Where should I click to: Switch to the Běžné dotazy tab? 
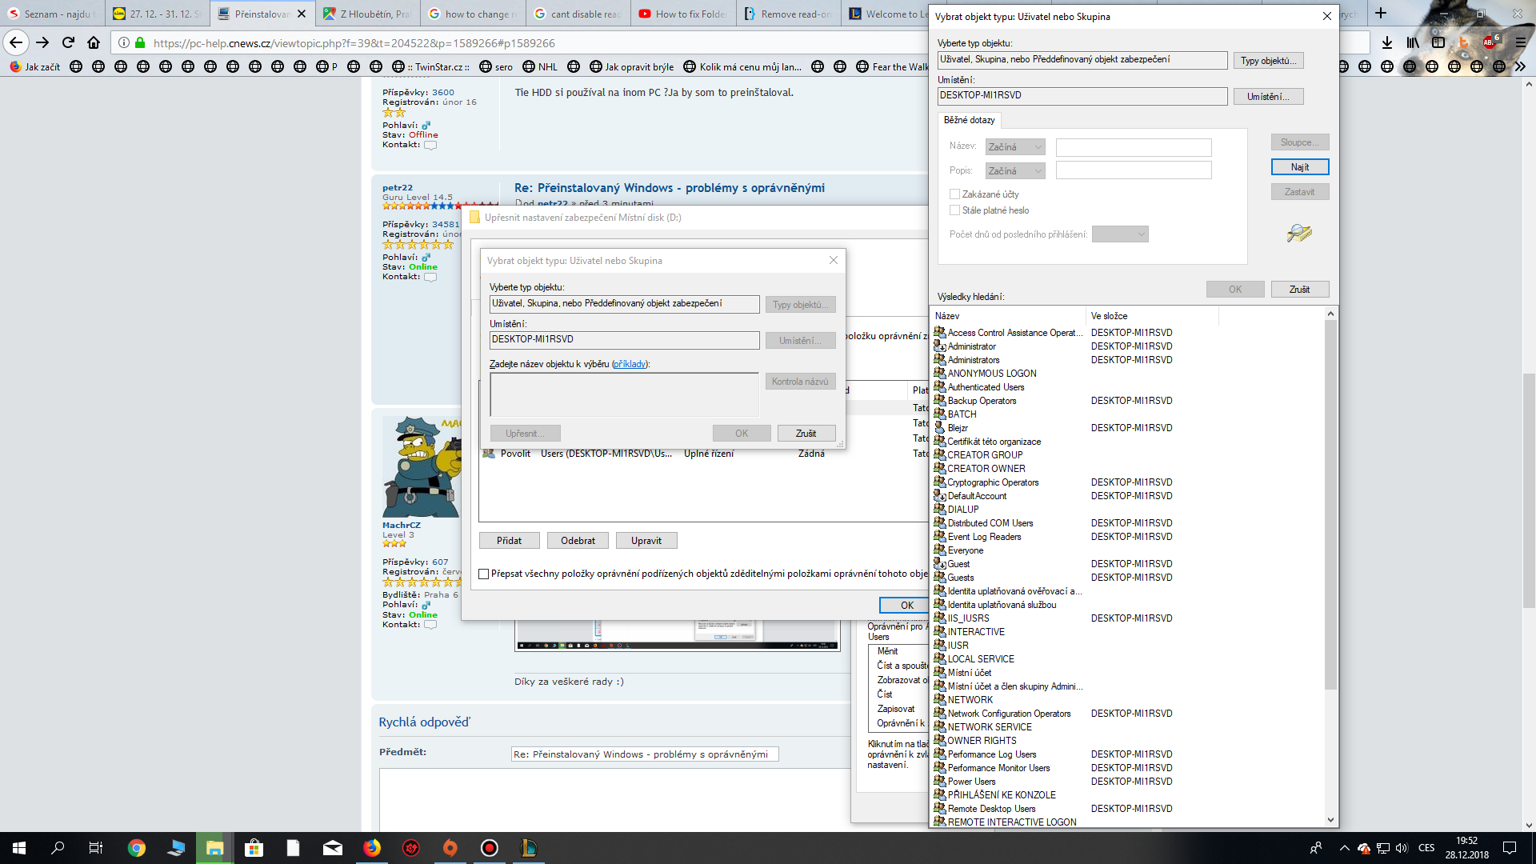(969, 120)
